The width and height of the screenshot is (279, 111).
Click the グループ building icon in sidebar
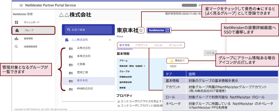17,31
